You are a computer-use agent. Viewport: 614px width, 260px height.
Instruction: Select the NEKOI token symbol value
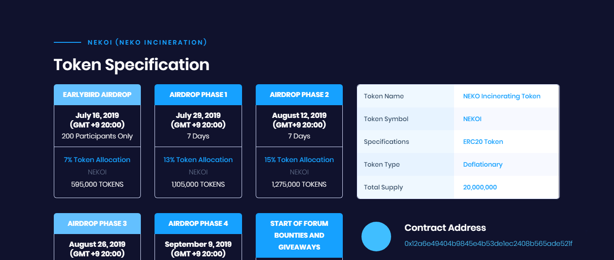472,119
